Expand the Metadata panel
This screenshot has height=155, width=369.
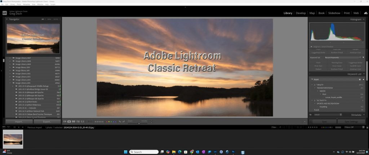click(x=364, y=115)
